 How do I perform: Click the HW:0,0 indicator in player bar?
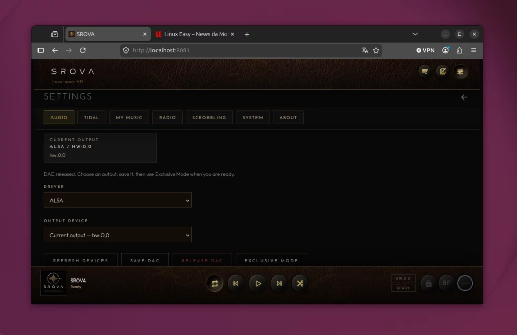[x=403, y=278]
